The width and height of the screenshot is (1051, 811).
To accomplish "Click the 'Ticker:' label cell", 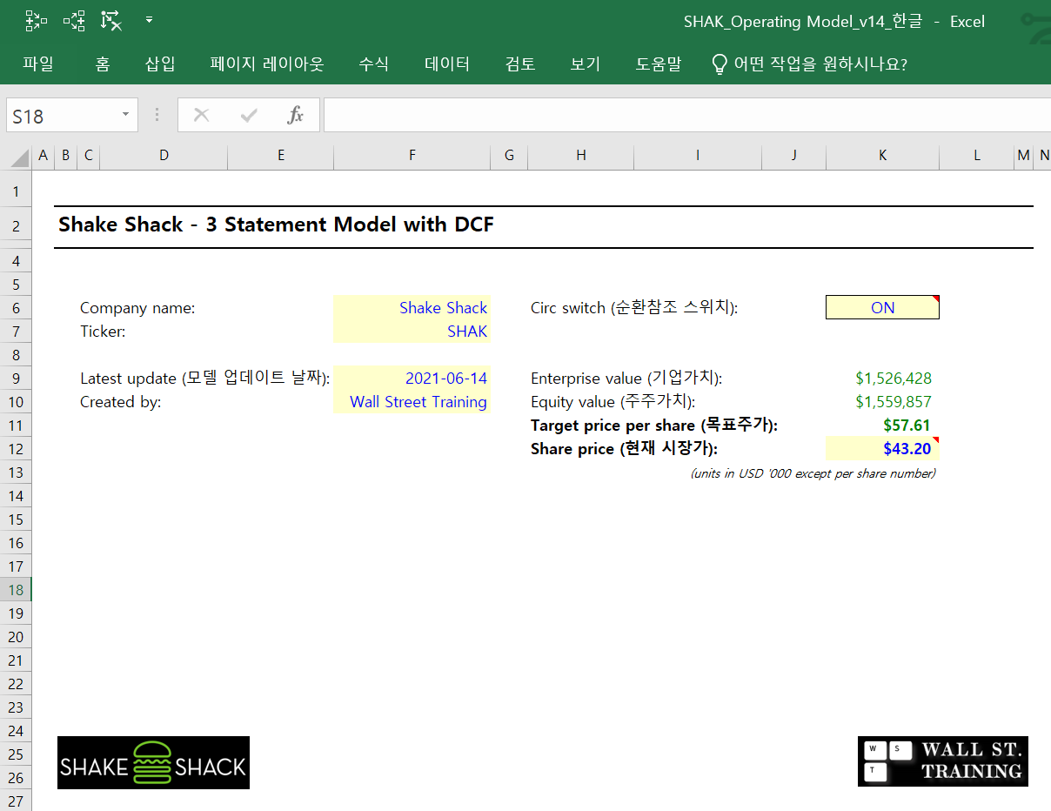I will point(103,332).
